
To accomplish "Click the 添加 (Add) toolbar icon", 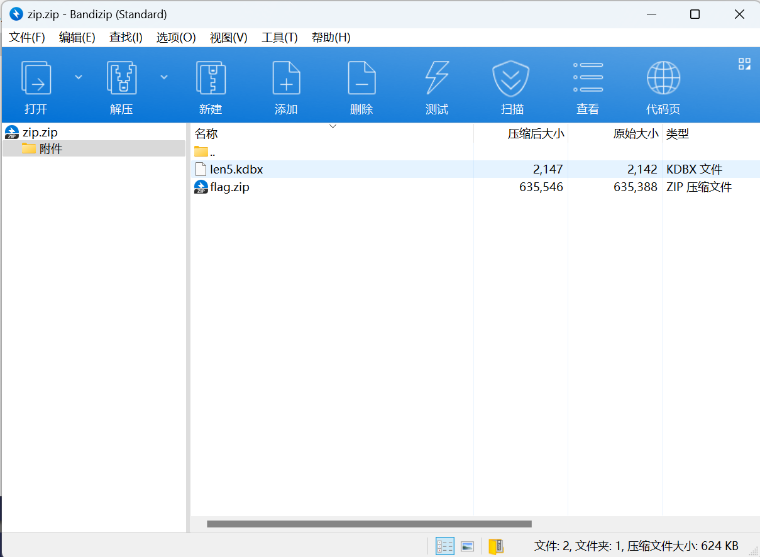I will pos(286,79).
